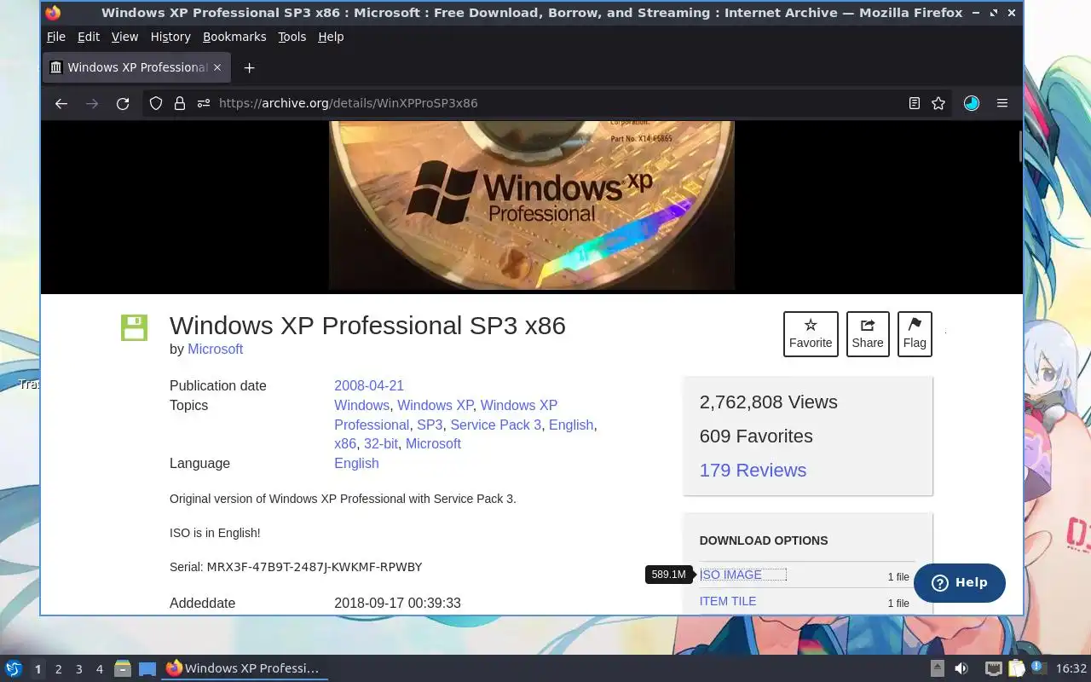This screenshot has width=1091, height=682.
Task: Bookmark this page with the star icon
Action: pyautogui.click(x=938, y=103)
